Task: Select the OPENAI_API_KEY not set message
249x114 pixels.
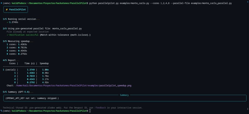Action: (x=32, y=98)
